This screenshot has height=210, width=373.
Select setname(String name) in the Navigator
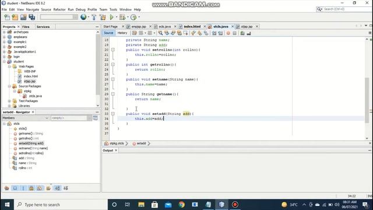click(x=33, y=148)
